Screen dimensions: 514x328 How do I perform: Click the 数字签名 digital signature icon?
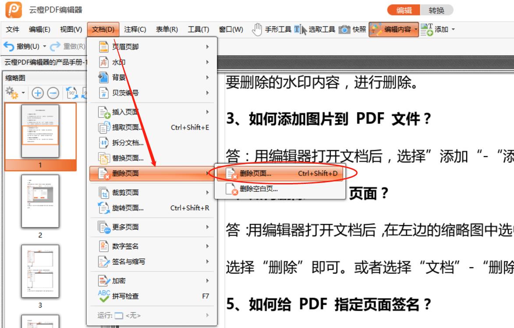point(103,246)
